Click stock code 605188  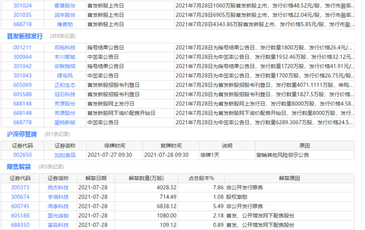pyautogui.click(x=21, y=215)
